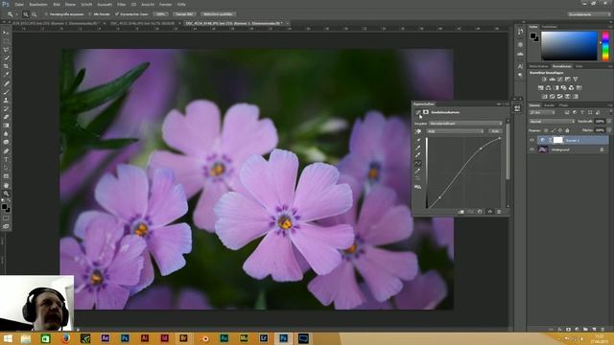Select the Brush tool

coord(6,92)
